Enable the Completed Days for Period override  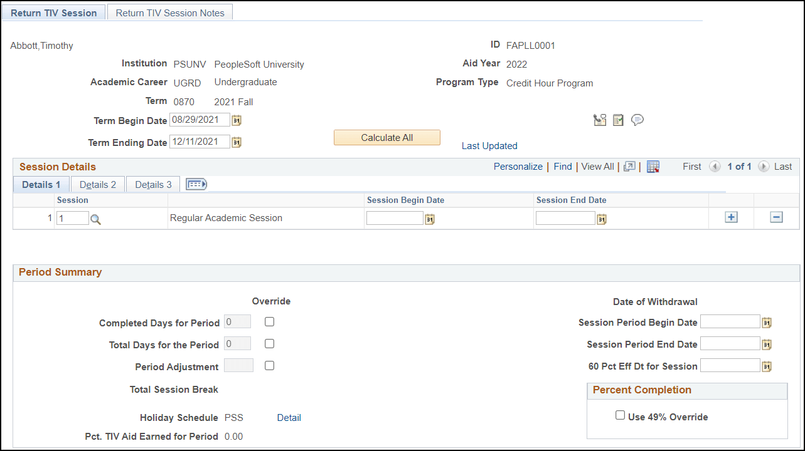tap(269, 321)
